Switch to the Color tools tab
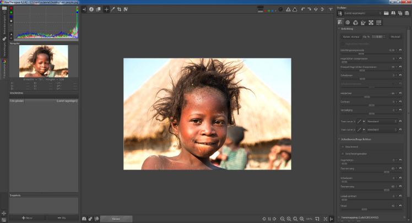 pos(355,23)
